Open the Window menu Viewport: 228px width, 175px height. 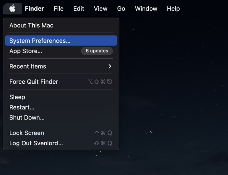(x=146, y=9)
